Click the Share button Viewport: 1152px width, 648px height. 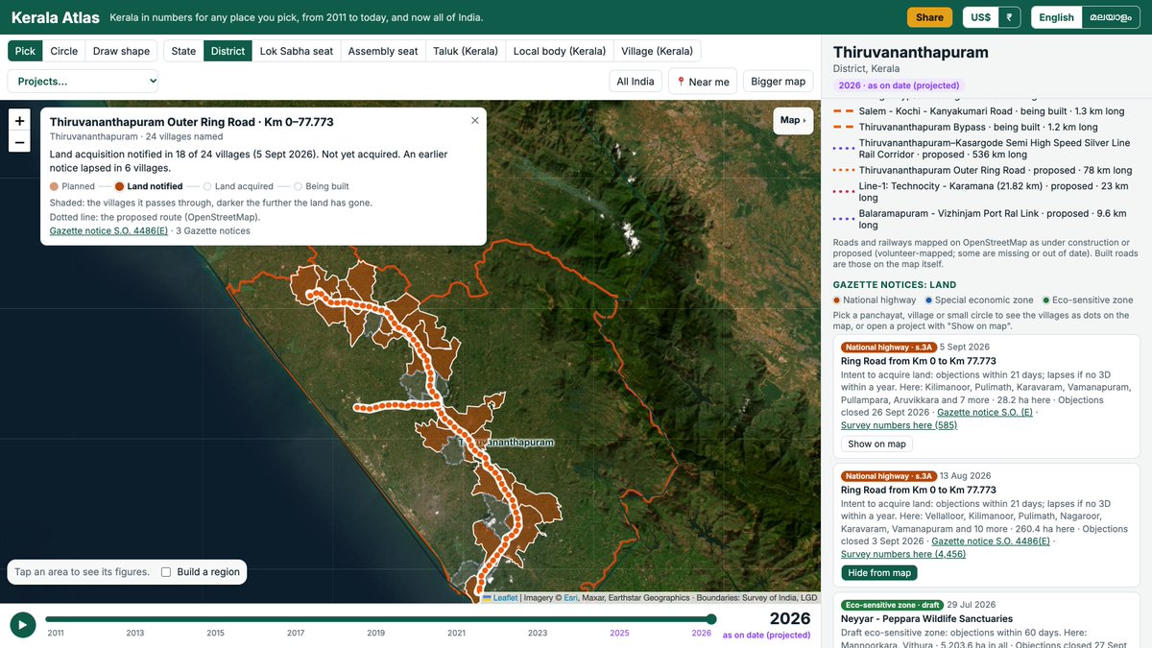[929, 17]
